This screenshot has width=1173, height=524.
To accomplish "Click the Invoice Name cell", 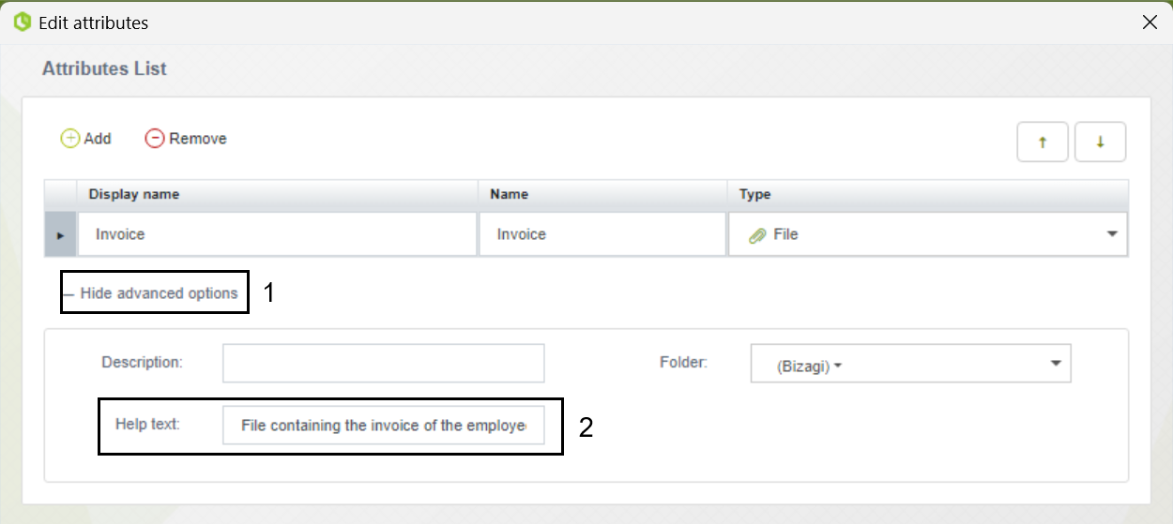I will (x=602, y=234).
